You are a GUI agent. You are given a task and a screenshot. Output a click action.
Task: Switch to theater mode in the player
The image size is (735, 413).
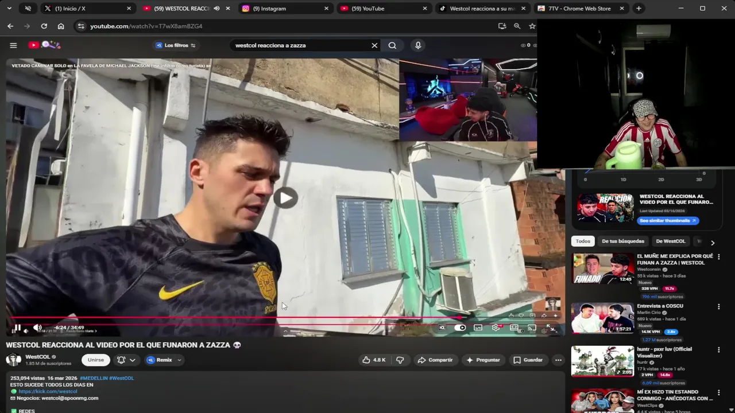pyautogui.click(x=514, y=328)
